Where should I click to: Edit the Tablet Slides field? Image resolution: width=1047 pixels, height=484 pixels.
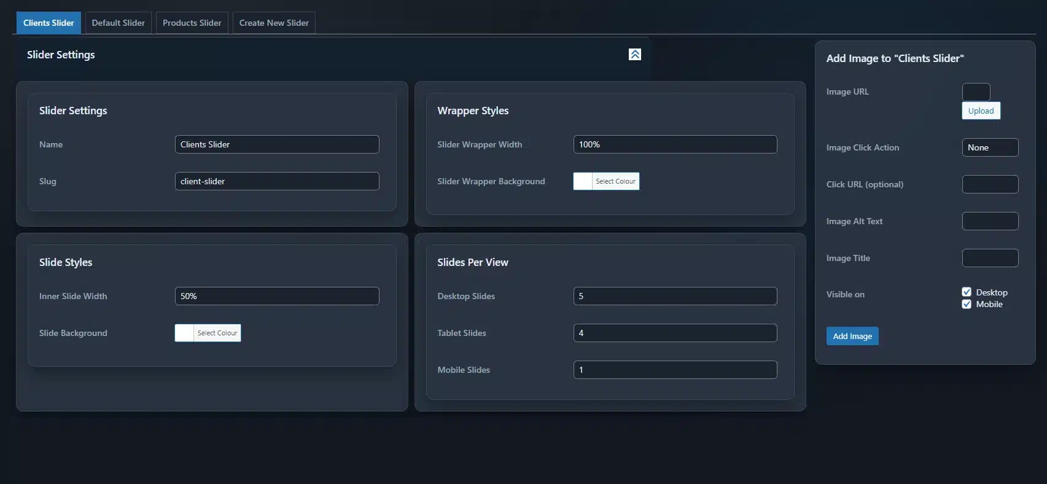click(x=674, y=333)
